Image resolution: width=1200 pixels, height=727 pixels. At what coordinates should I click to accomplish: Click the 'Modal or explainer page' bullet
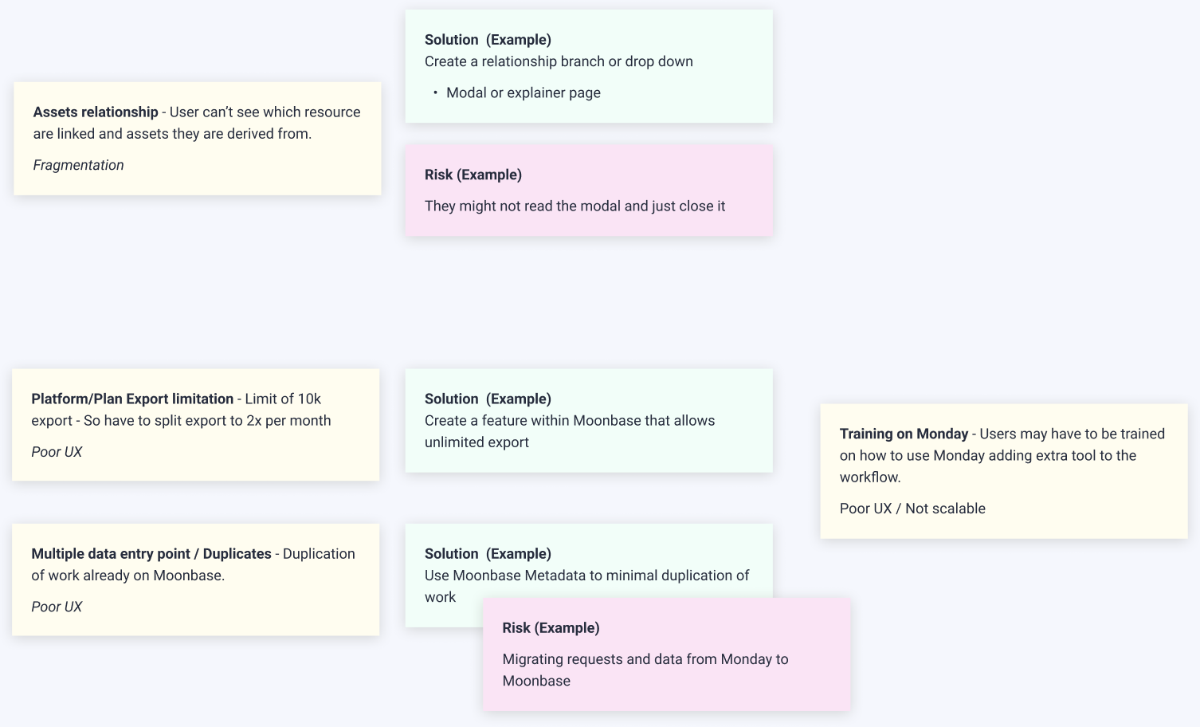(x=523, y=92)
